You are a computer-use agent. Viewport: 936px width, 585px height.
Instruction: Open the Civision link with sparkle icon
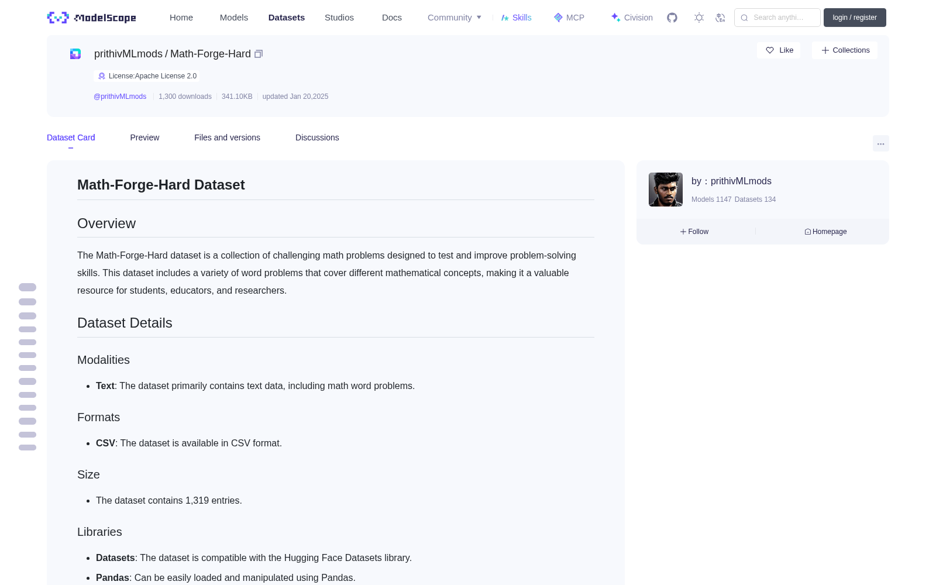(x=632, y=18)
